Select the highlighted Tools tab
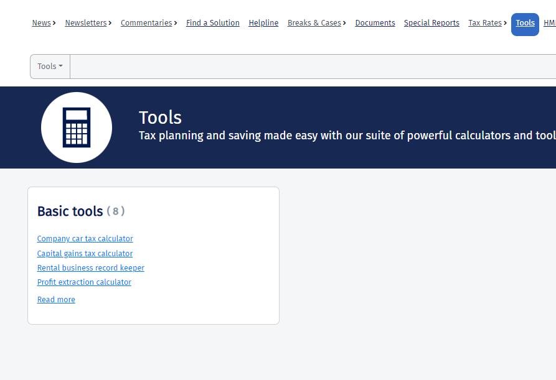556x380 pixels. [x=525, y=24]
